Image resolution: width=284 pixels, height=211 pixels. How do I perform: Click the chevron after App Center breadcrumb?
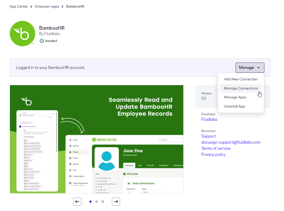pyautogui.click(x=32, y=7)
